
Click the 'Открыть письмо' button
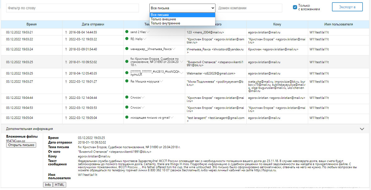click(21, 145)
